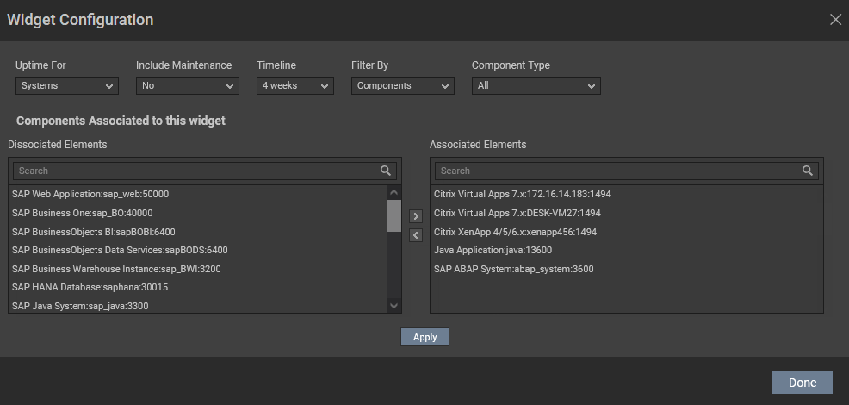The image size is (849, 405).
Task: Open the Timeline dropdown showing 4 weeks
Action: (295, 85)
